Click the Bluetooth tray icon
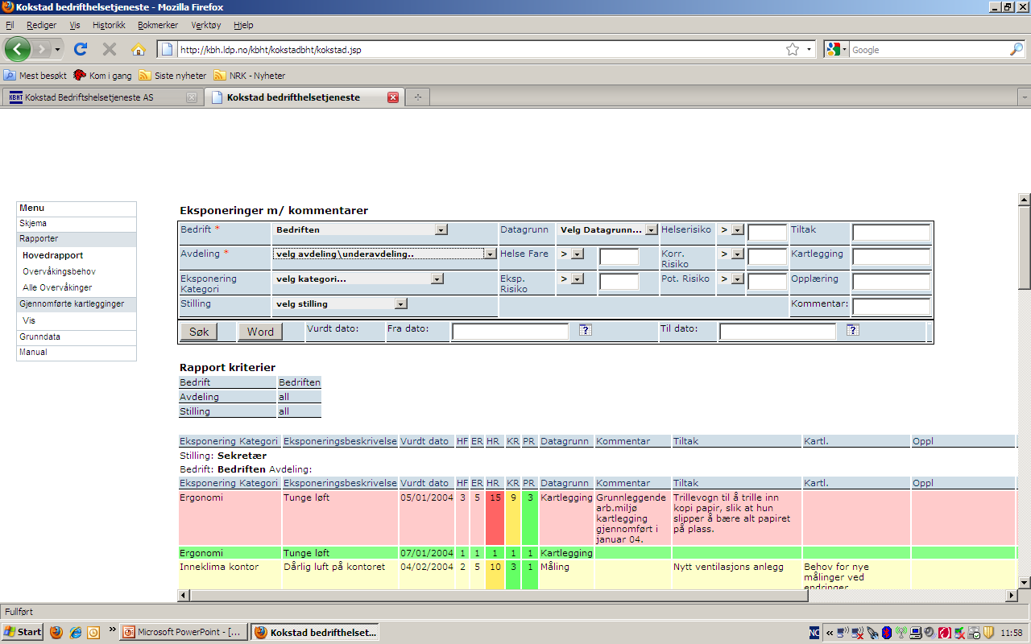The width and height of the screenshot is (1031, 644). tap(885, 633)
